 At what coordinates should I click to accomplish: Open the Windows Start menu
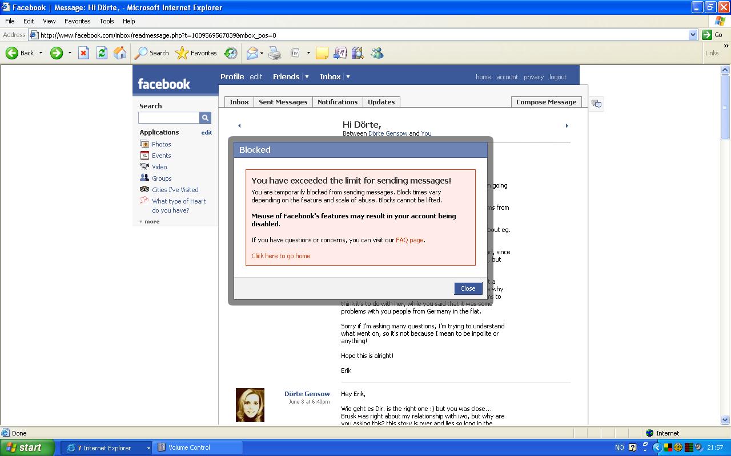tap(27, 447)
